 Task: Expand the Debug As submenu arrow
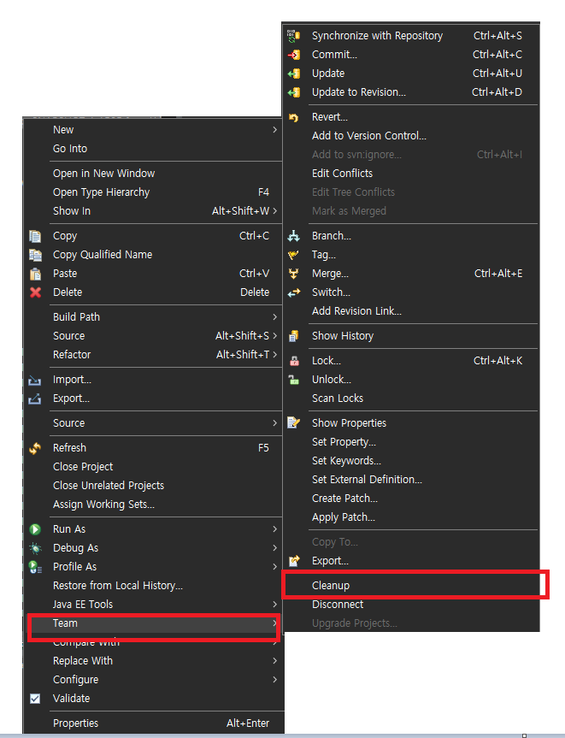pos(274,548)
